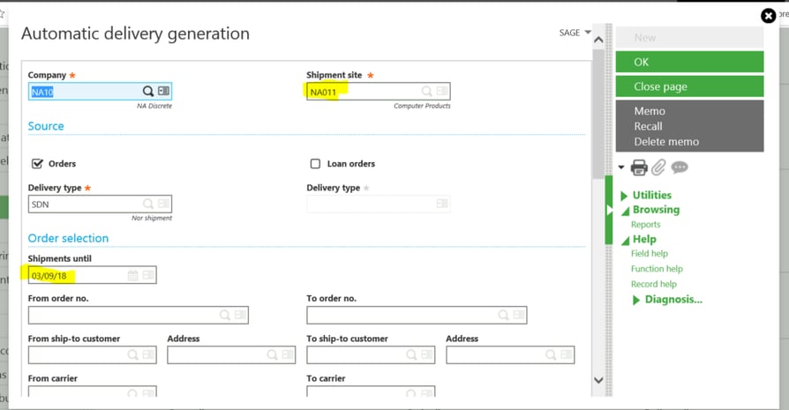Screen dimensions: 789x410
Task: Click search icon in From order no. field
Action: (x=224, y=315)
